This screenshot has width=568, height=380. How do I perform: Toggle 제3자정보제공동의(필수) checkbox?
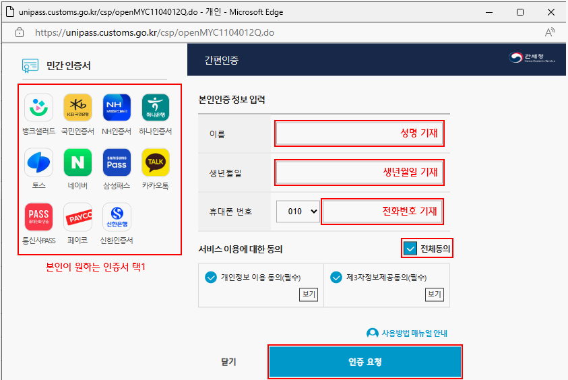coord(336,277)
